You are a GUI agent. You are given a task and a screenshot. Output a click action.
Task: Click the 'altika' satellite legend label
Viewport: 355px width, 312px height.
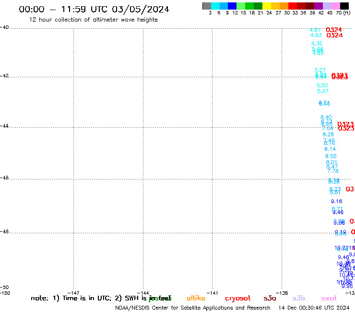point(196,298)
